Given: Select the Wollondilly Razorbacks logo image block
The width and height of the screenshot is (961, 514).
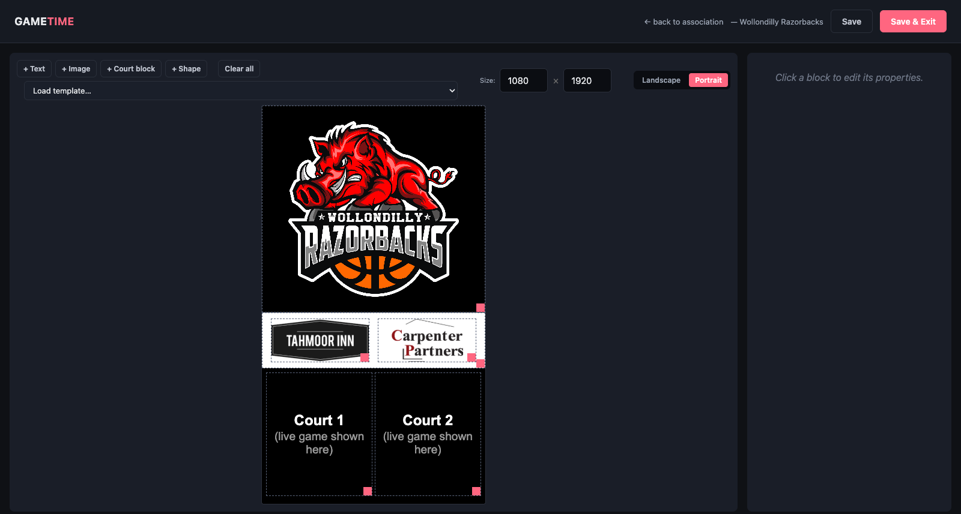Looking at the screenshot, I should tap(374, 209).
